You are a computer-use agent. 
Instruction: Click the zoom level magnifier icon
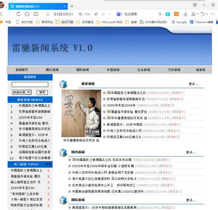pos(80,14)
